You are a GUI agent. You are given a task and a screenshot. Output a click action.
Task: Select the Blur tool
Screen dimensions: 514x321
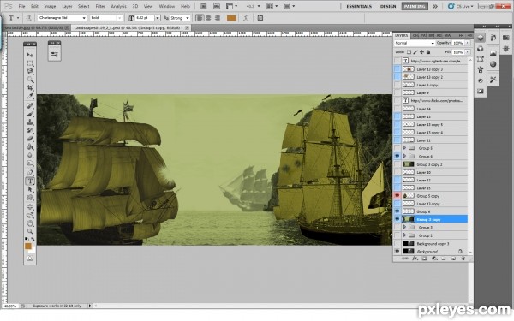(30, 155)
